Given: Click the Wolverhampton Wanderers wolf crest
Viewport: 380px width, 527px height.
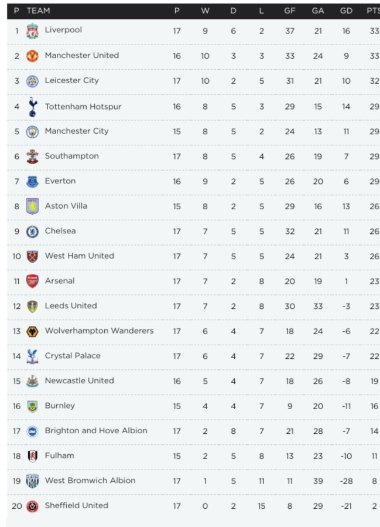Looking at the screenshot, I should [x=32, y=331].
